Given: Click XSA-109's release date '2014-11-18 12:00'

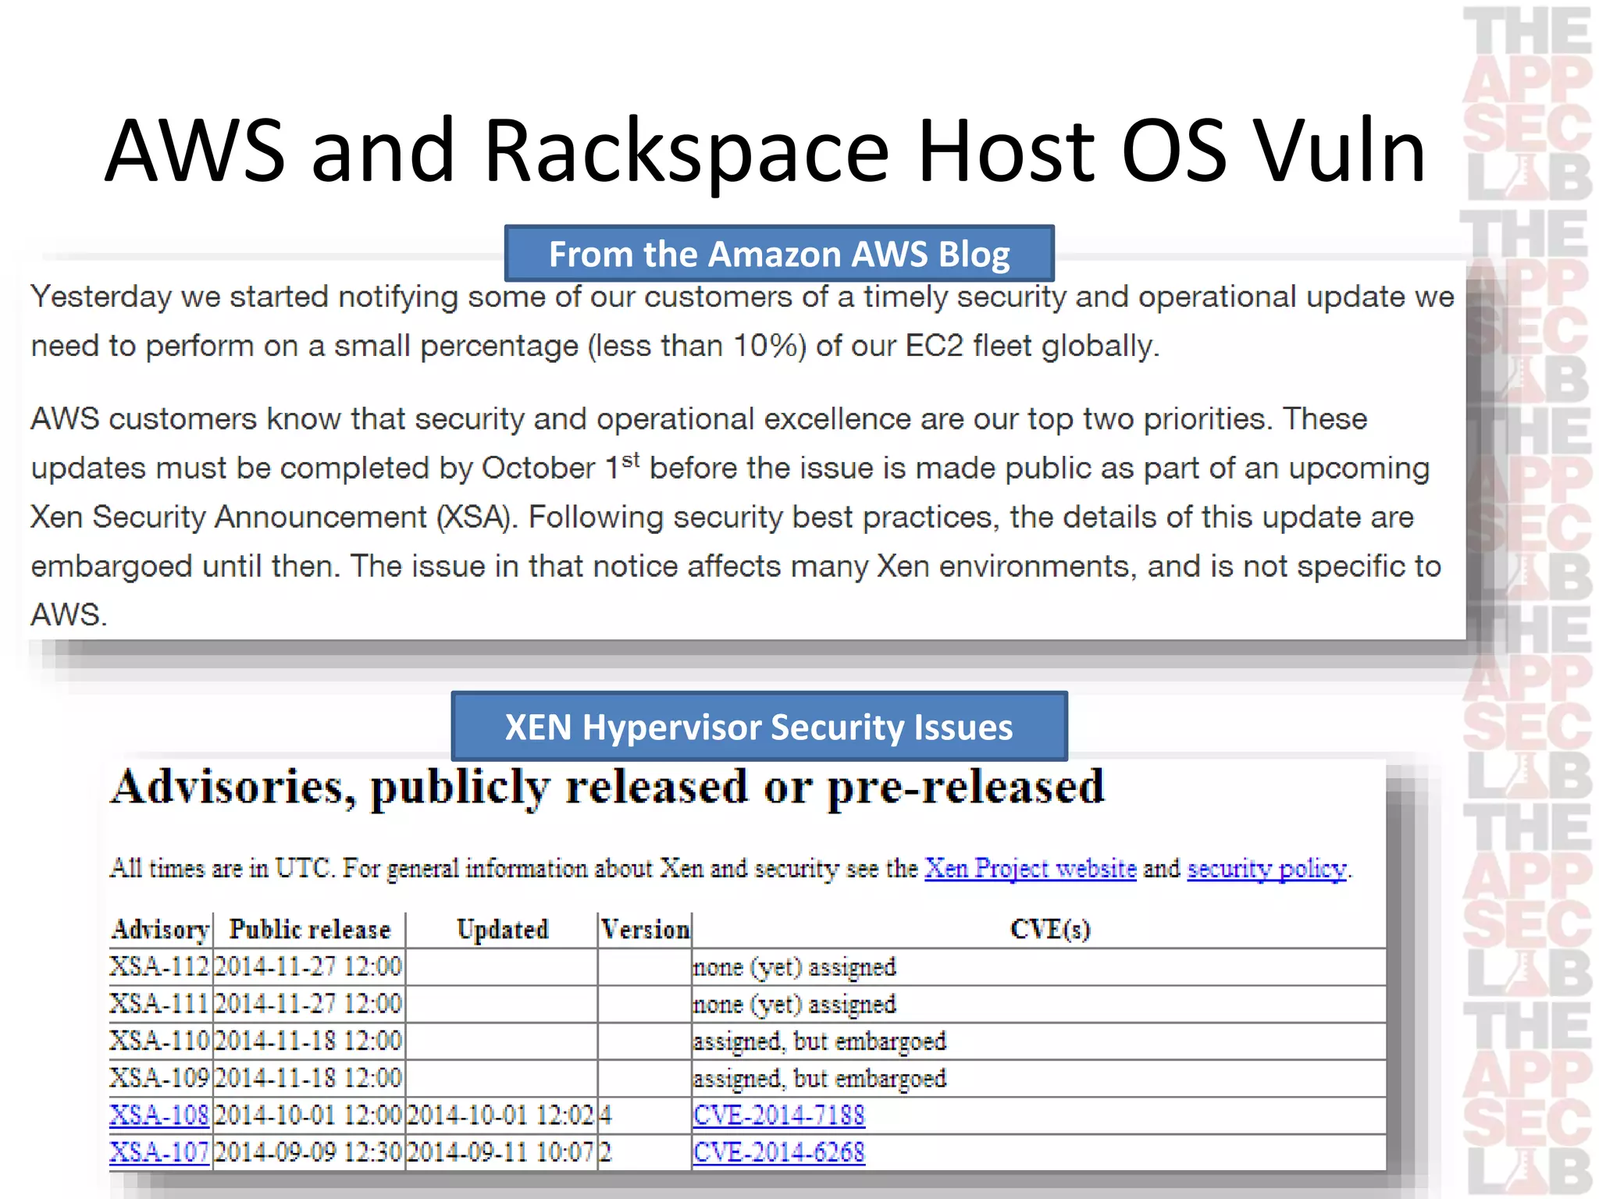Looking at the screenshot, I should 308,1078.
